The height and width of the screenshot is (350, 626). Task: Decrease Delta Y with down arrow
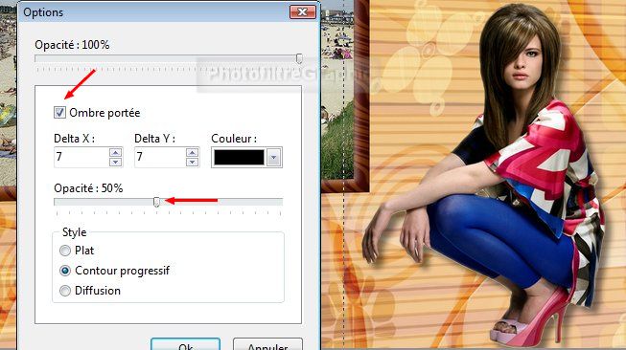192,162
